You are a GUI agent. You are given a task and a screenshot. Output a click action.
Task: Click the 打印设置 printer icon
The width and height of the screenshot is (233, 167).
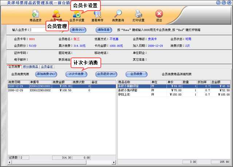[138, 15]
